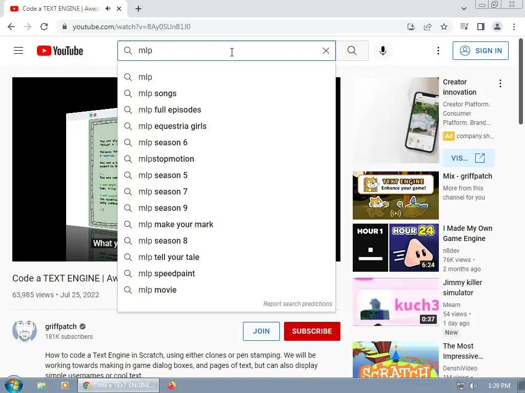Select "mlp full episodes" suggestion
Image resolution: width=525 pixels, height=393 pixels.
(x=226, y=110)
